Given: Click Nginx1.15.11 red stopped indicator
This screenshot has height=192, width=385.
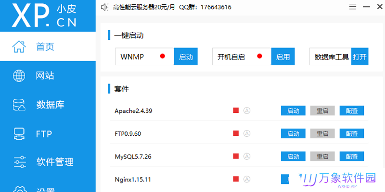Looking at the screenshot, I should [x=236, y=179].
